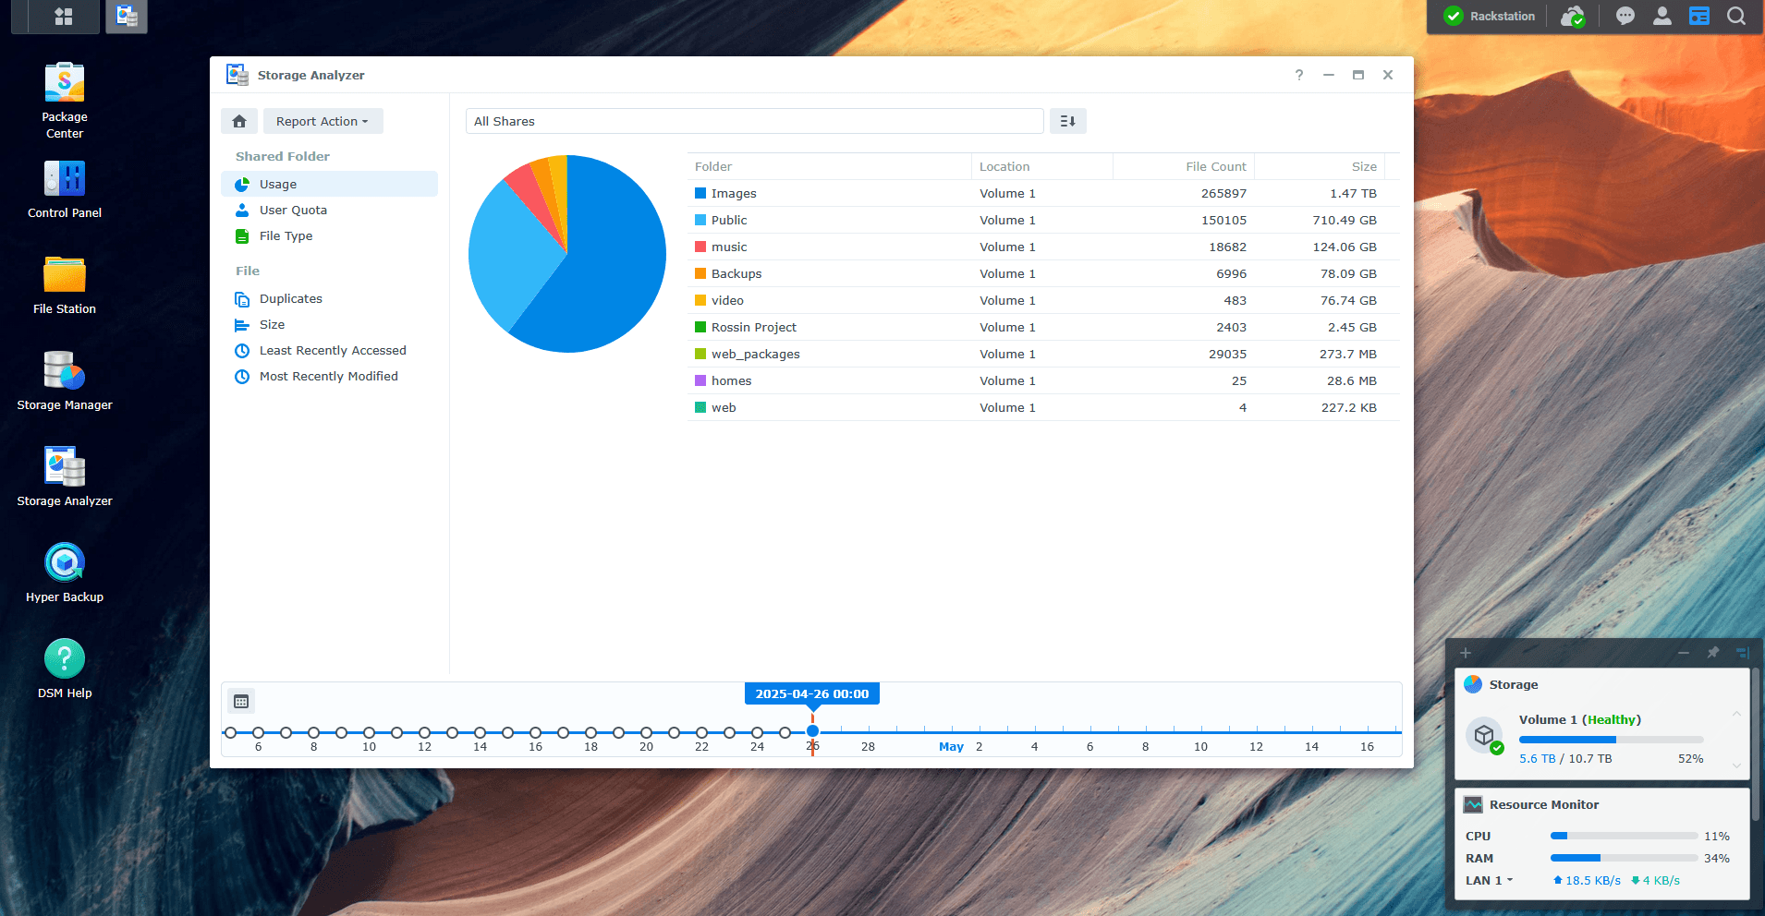Open Storage Manager desktop icon

coord(65,380)
